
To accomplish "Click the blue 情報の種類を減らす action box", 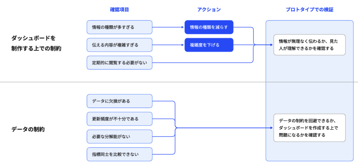I will click(x=209, y=27).
